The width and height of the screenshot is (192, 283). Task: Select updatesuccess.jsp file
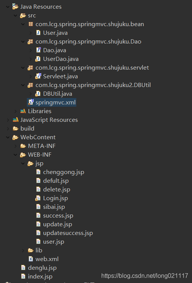coord(68,233)
